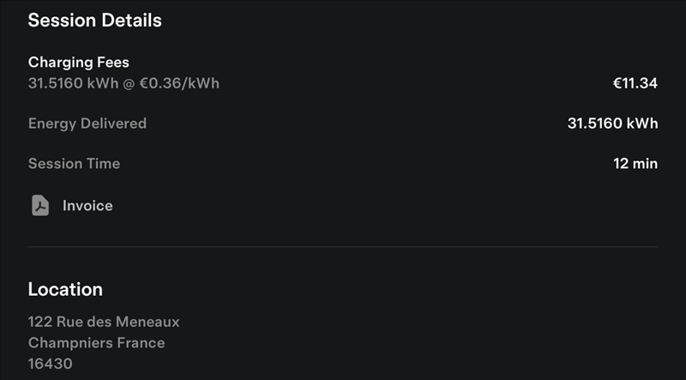Click the street number 122
Screen dimensions: 686x380
click(x=40, y=323)
